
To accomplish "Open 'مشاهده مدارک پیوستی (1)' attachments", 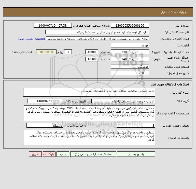I will (93, 154).
